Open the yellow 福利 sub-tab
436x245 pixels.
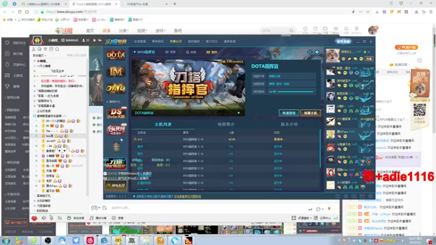[212, 52]
